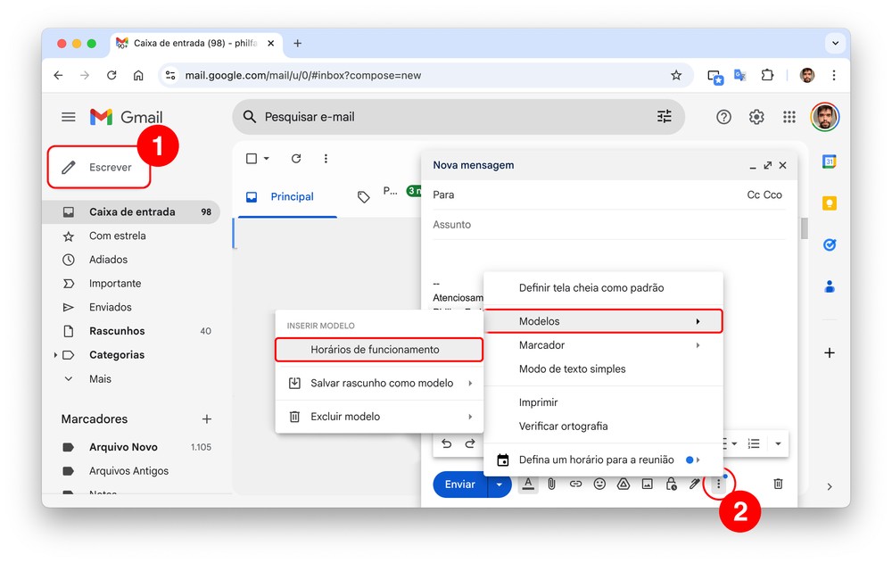Select Modo de texto simples
This screenshot has width=892, height=563.
(572, 369)
